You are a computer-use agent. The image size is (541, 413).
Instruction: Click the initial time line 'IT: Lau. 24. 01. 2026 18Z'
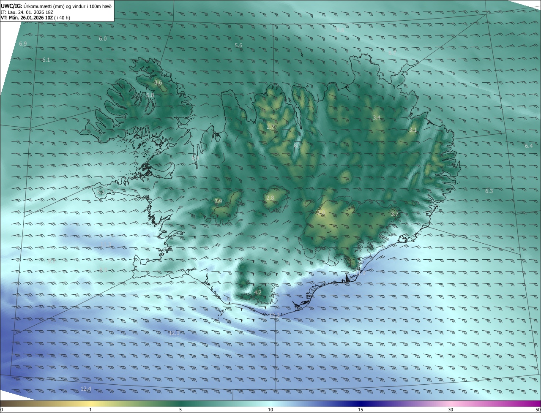27,12
